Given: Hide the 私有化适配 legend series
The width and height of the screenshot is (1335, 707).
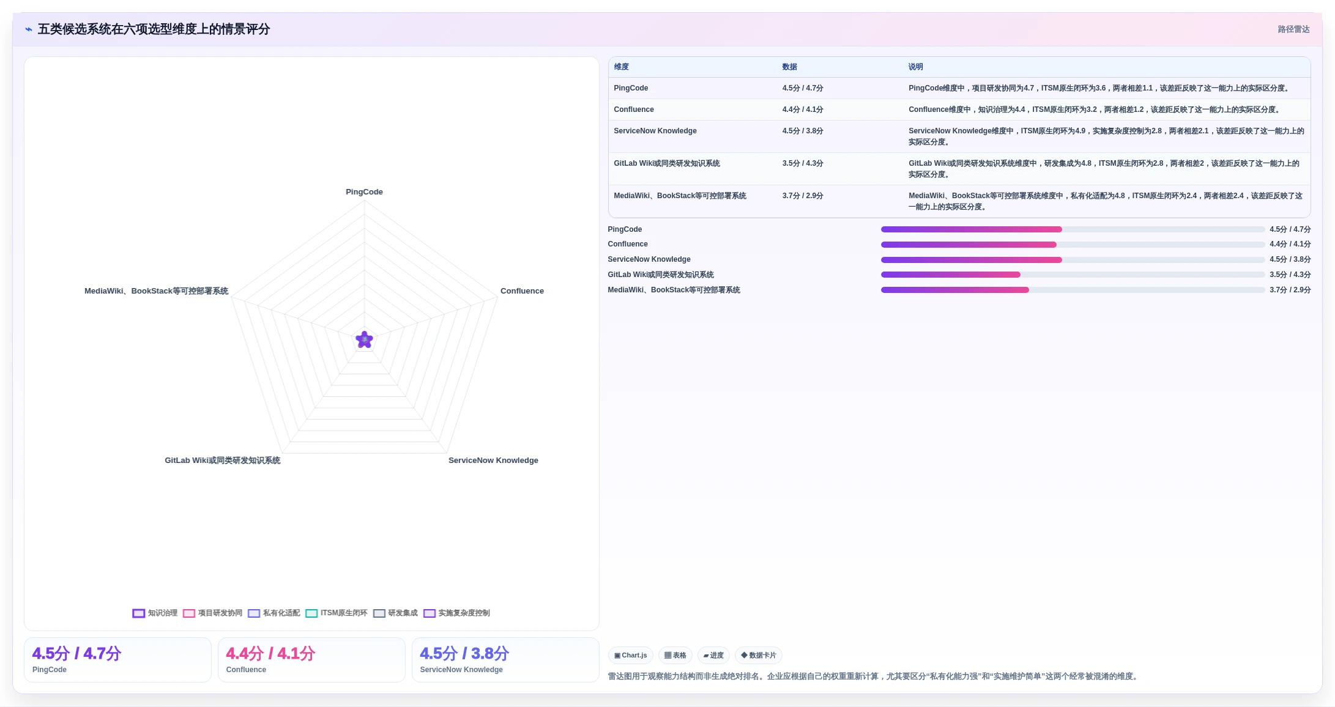Looking at the screenshot, I should point(273,613).
